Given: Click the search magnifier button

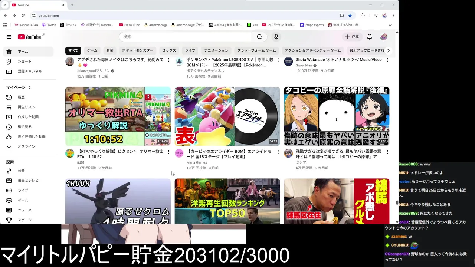Looking at the screenshot, I should 259,37.
